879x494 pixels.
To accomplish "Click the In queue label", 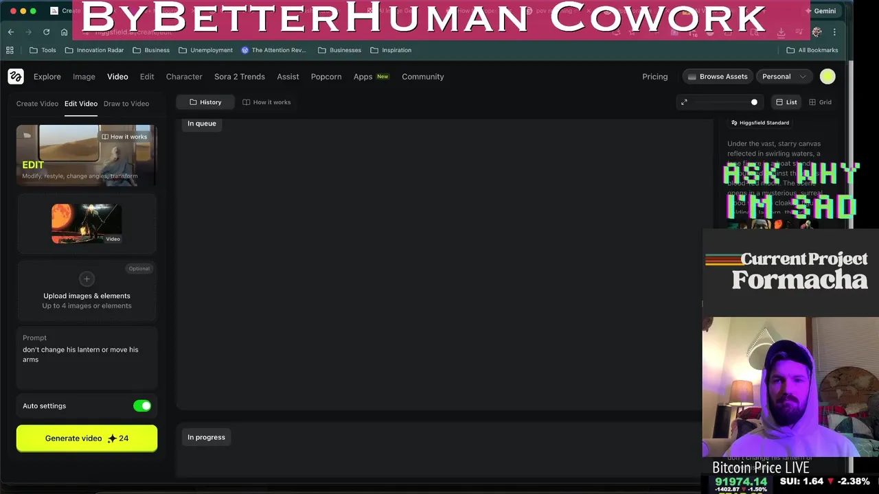I will tap(202, 123).
